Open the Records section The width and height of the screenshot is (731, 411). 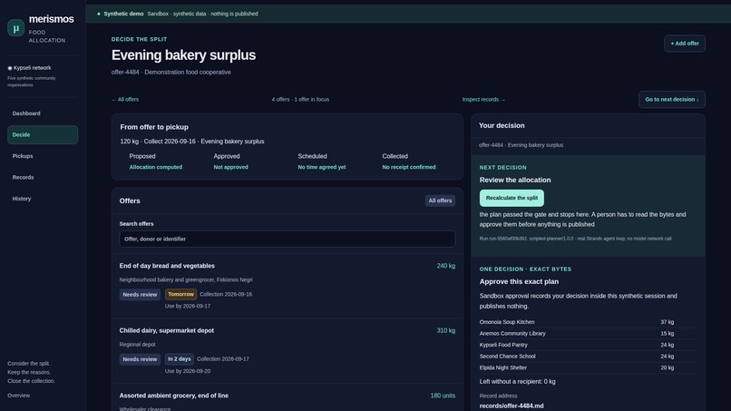pyautogui.click(x=43, y=177)
